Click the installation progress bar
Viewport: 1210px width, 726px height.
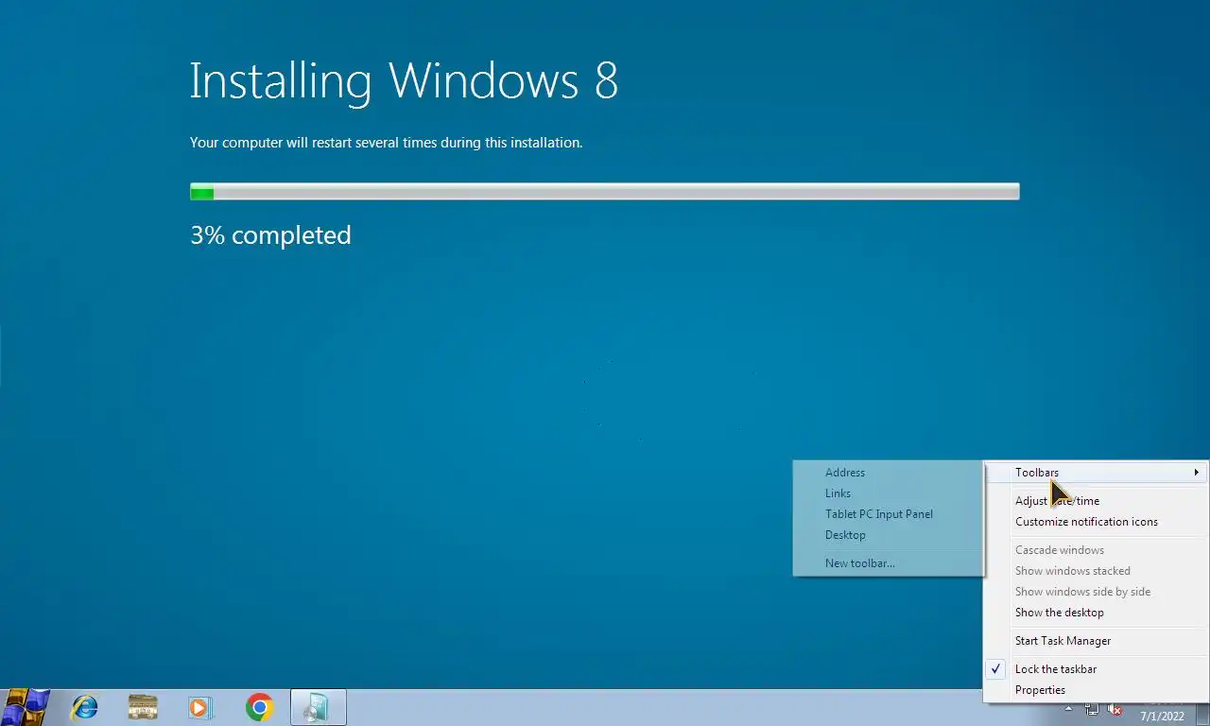[605, 192]
